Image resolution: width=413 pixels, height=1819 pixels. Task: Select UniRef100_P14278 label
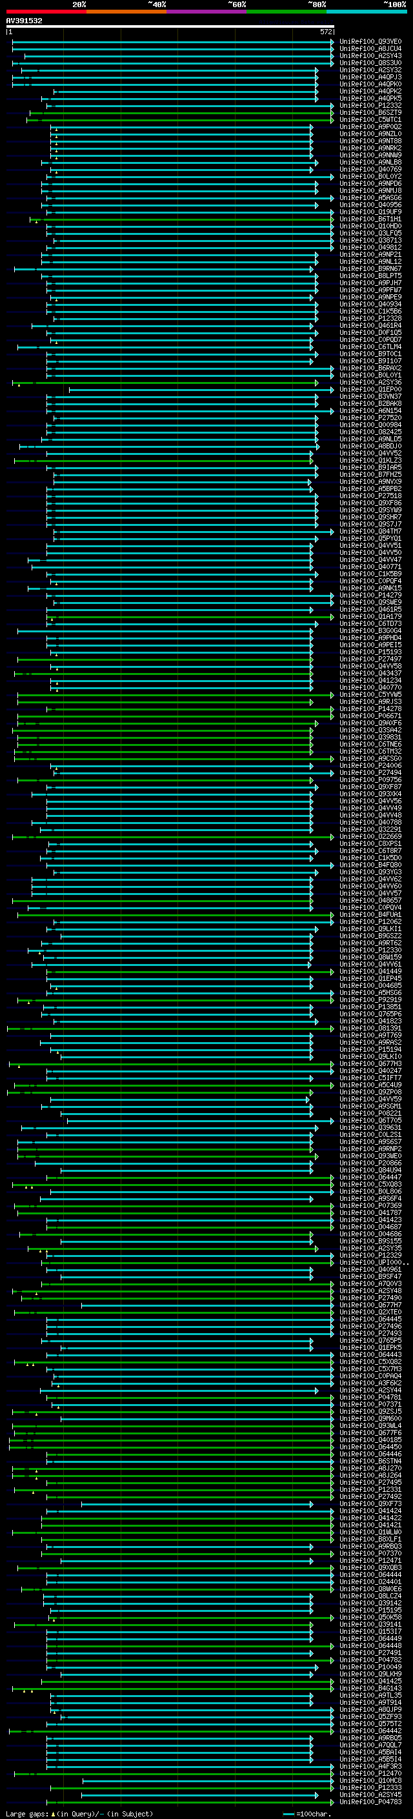click(370, 709)
